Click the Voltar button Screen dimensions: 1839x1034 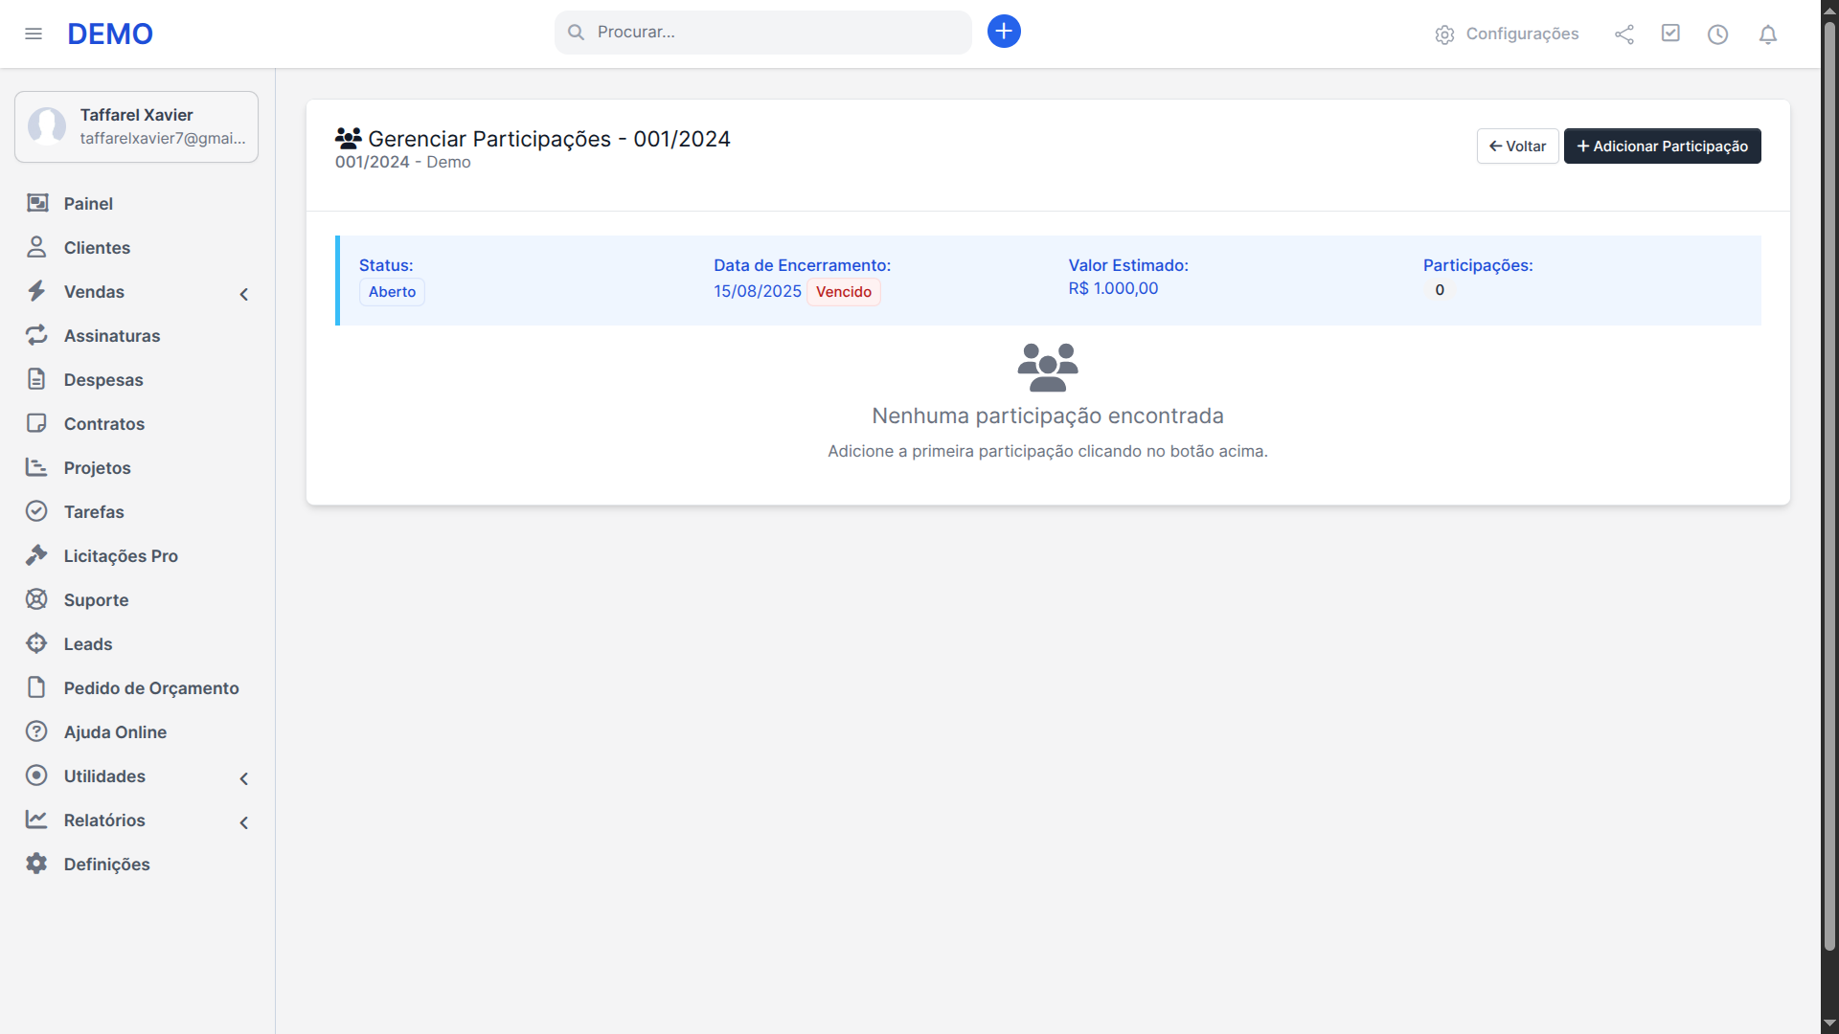(x=1516, y=146)
